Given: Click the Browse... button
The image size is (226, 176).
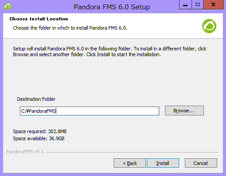Looking at the screenshot, I should (184, 111).
